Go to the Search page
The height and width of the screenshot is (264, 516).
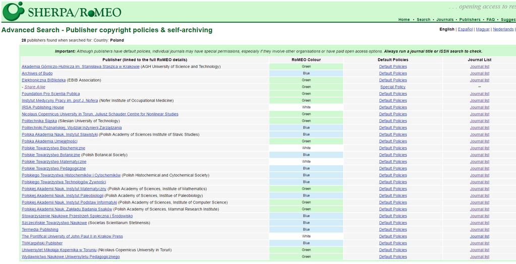point(423,20)
